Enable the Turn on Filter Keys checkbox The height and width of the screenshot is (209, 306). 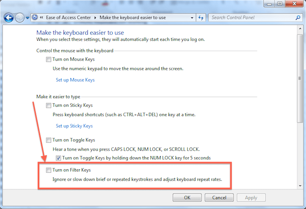click(49, 170)
